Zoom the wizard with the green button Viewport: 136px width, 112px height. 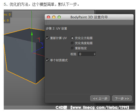click(59, 17)
